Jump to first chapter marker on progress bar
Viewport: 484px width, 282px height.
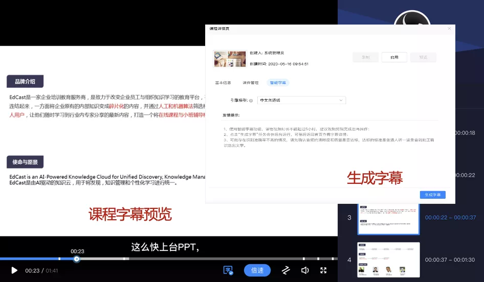[x=59, y=258]
